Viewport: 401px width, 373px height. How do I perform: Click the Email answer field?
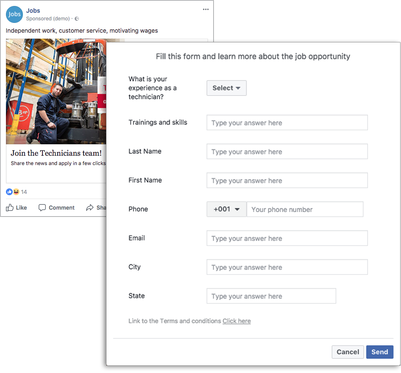point(287,238)
